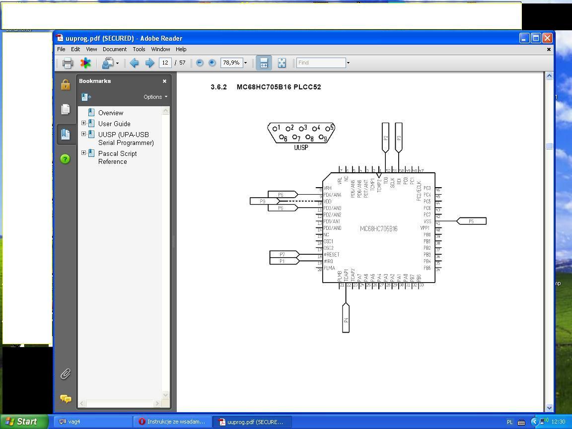Switch to Opera Instrukcje ze wsadam taskbar item

coord(173,422)
